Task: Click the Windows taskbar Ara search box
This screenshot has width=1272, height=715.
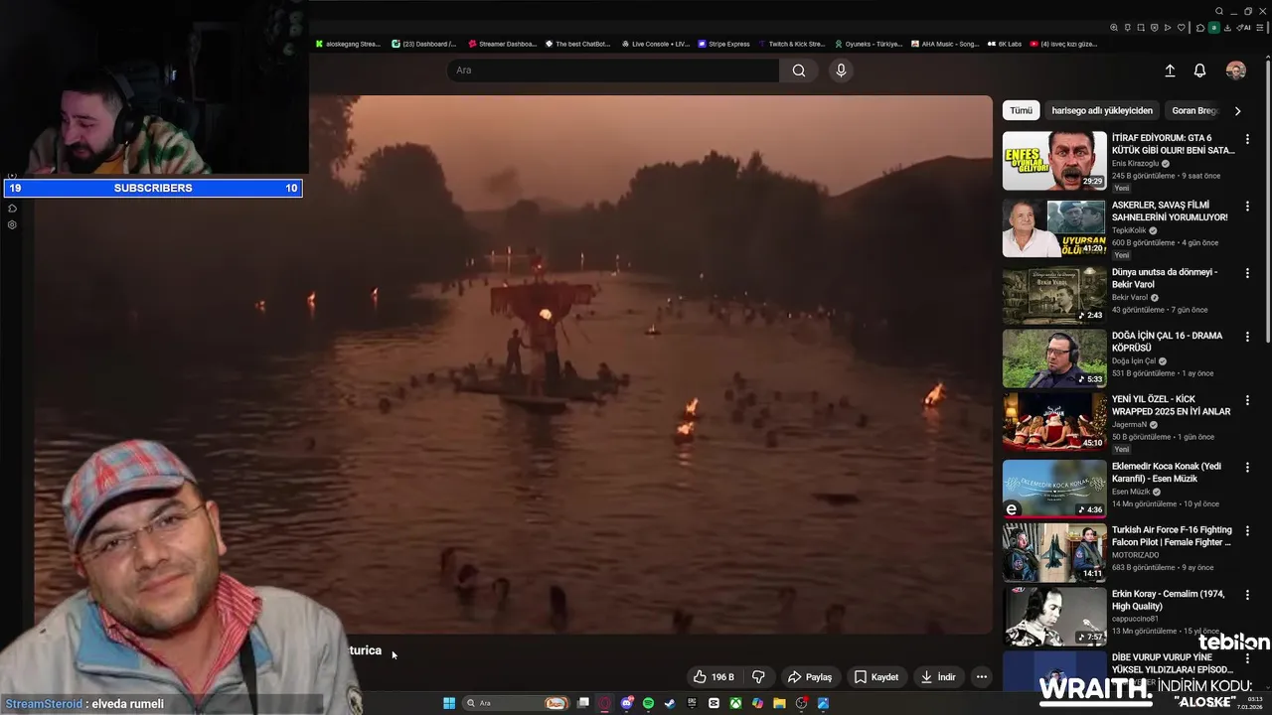Action: [515, 703]
